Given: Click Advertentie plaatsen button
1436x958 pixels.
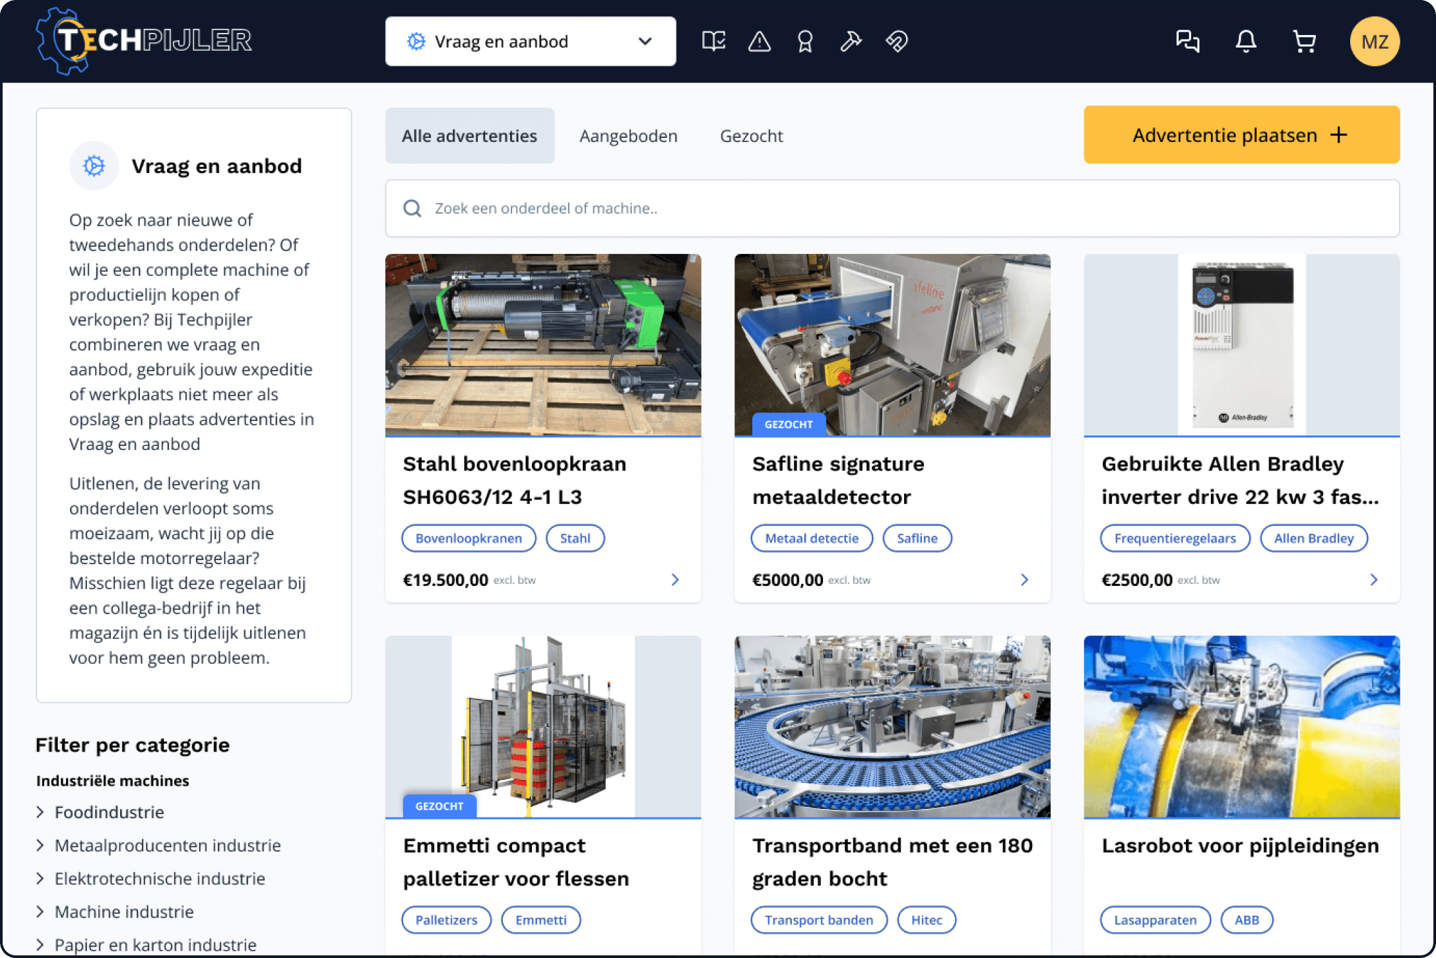Looking at the screenshot, I should (1241, 135).
